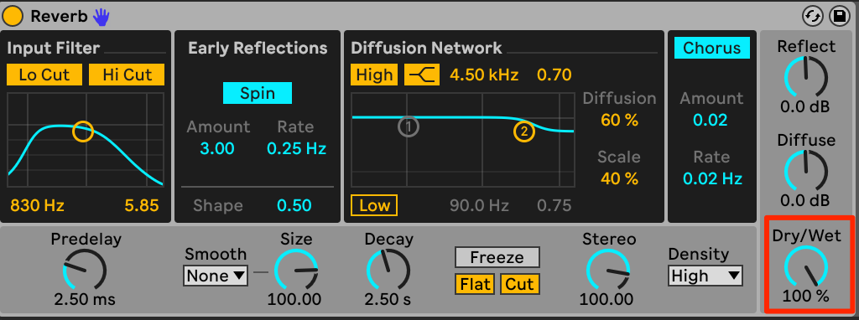Select filter point 1 in Diffusion graph
Image resolution: width=859 pixels, height=320 pixels.
(x=409, y=126)
